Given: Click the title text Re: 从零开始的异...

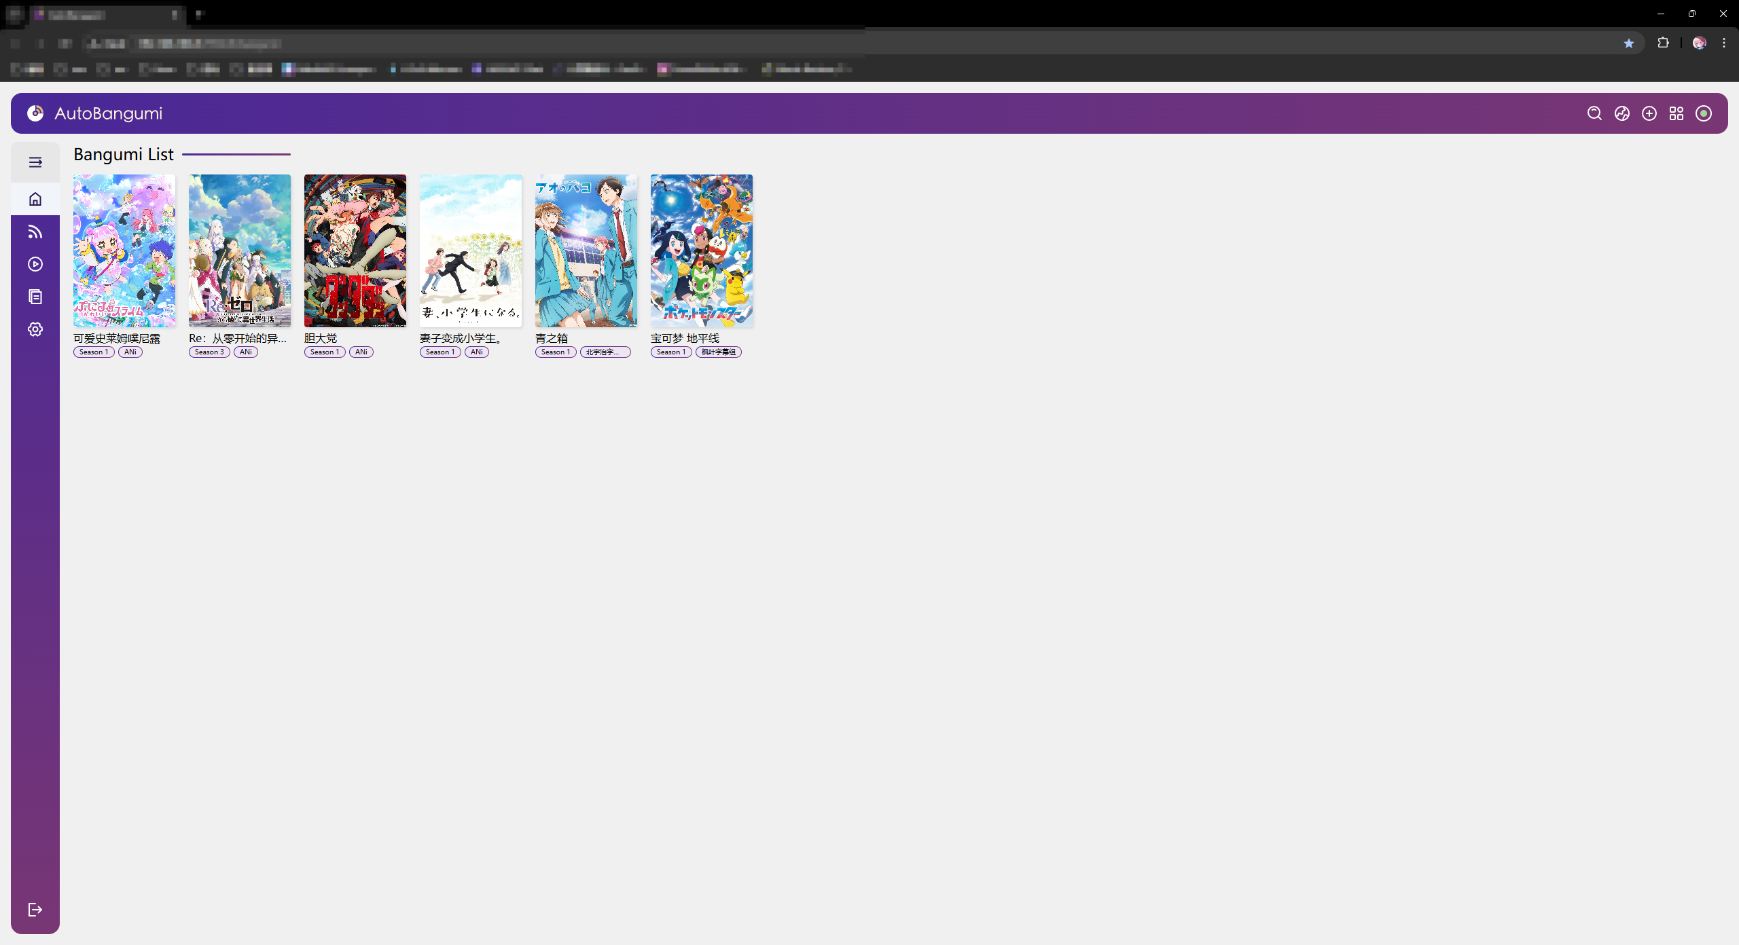Looking at the screenshot, I should [x=238, y=338].
